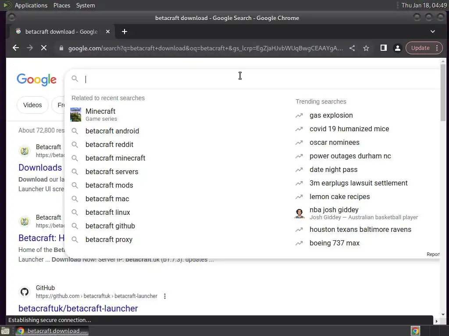
Task: Expand the tab search dropdown
Action: point(433,31)
